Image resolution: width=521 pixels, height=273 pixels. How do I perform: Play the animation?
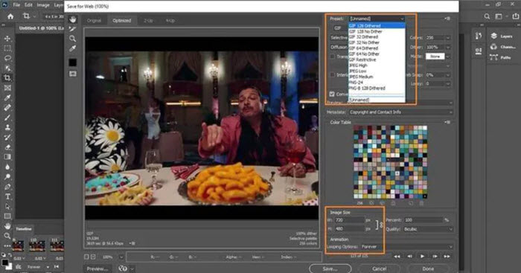[422, 257]
